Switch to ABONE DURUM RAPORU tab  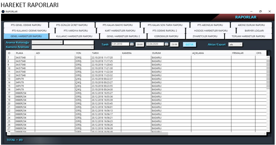251,25
